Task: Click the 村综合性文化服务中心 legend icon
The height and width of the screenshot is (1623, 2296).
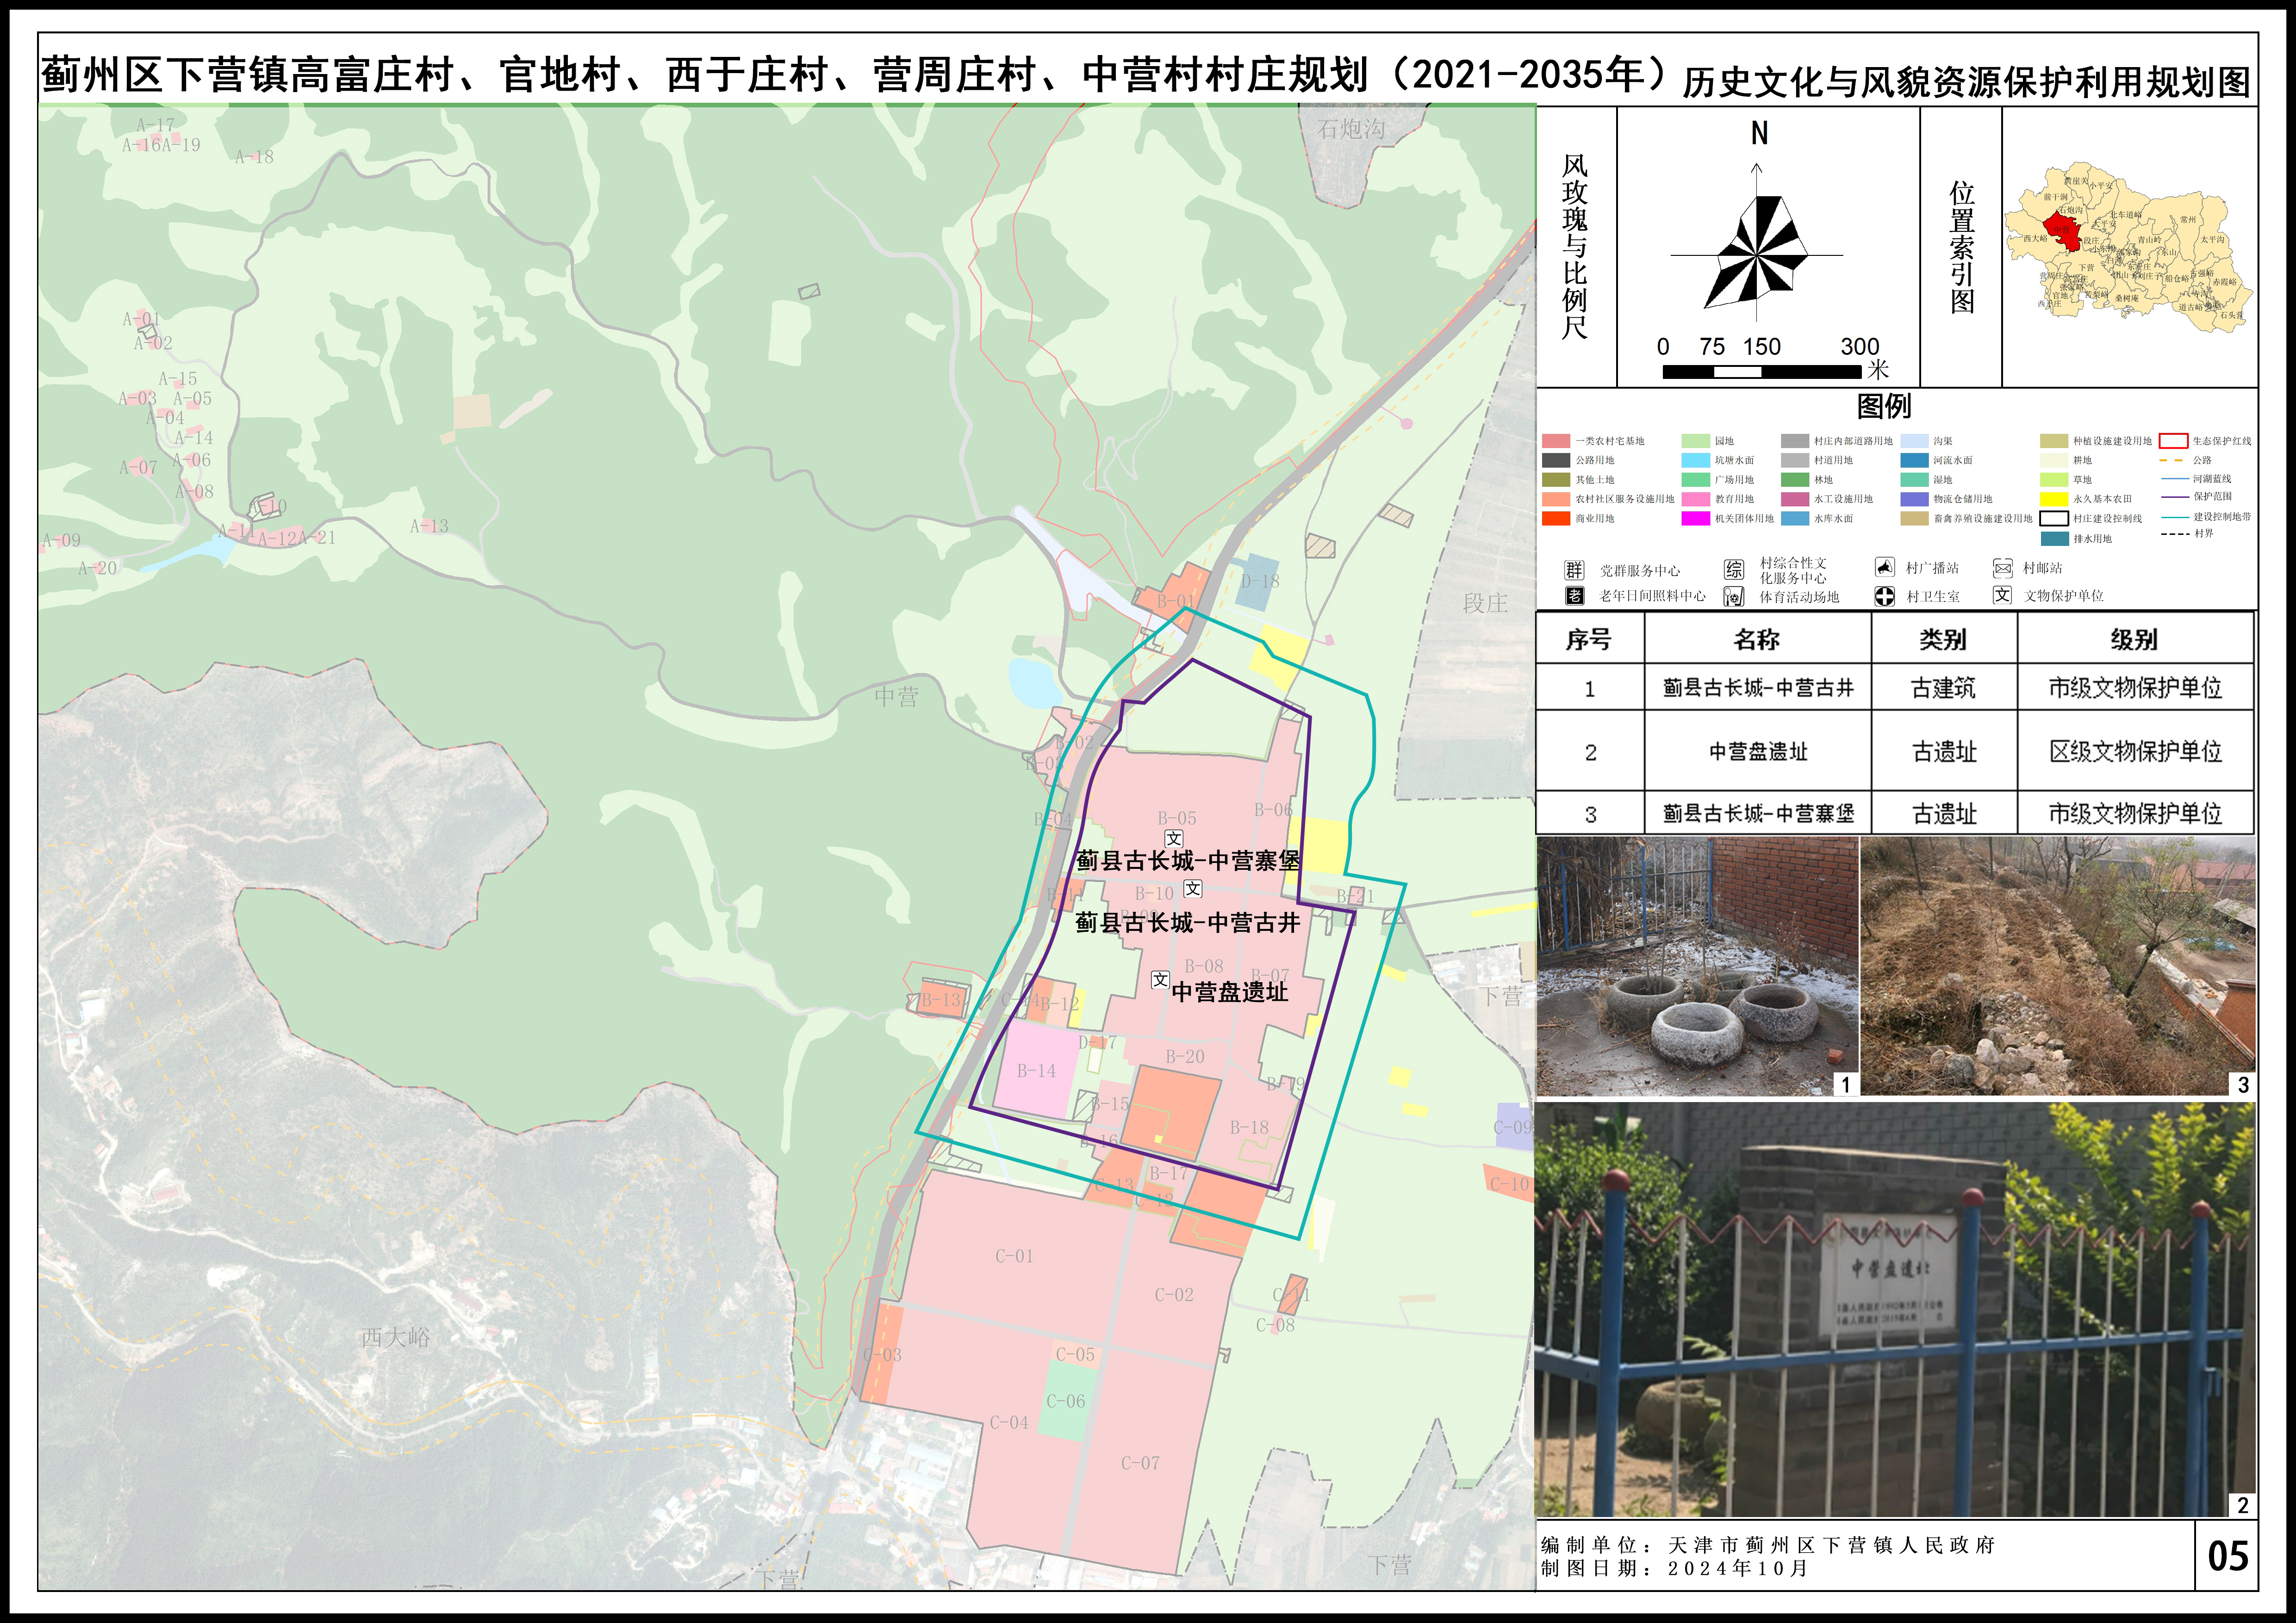Action: (x=1734, y=570)
